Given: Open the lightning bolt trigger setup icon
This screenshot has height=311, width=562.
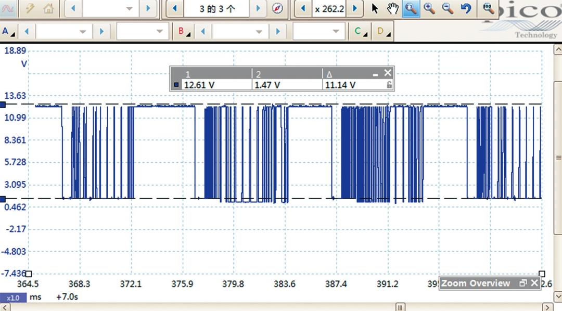Looking at the screenshot, I should (x=30, y=8).
